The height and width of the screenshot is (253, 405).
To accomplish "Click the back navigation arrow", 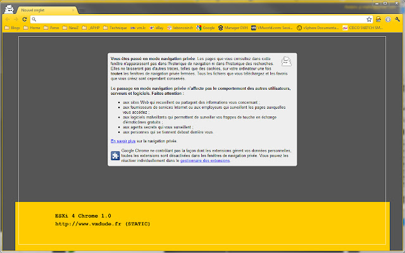I will [x=8, y=20].
